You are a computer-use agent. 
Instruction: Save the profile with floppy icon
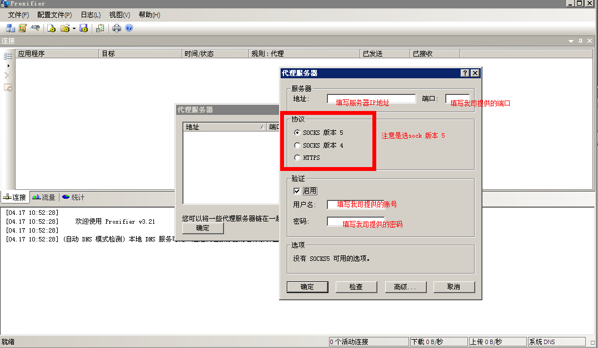click(x=84, y=28)
